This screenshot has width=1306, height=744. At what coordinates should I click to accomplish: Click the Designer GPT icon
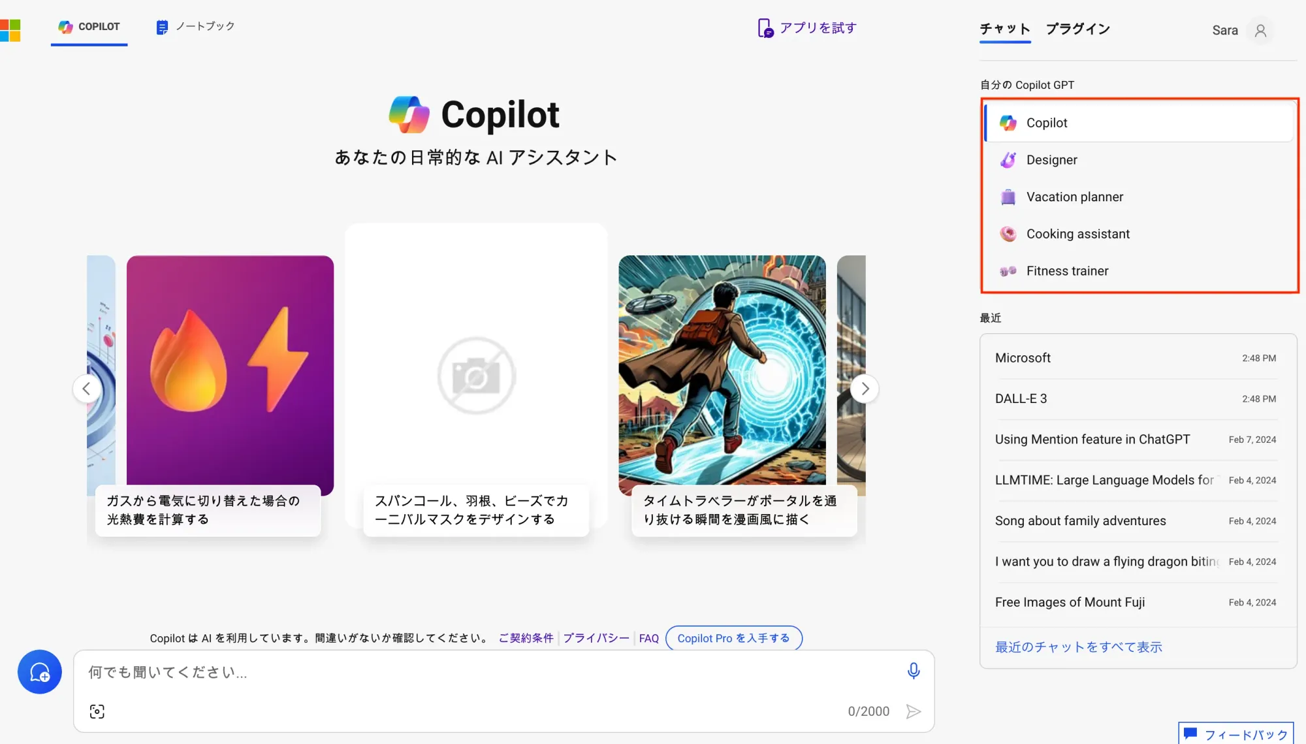(x=1008, y=160)
